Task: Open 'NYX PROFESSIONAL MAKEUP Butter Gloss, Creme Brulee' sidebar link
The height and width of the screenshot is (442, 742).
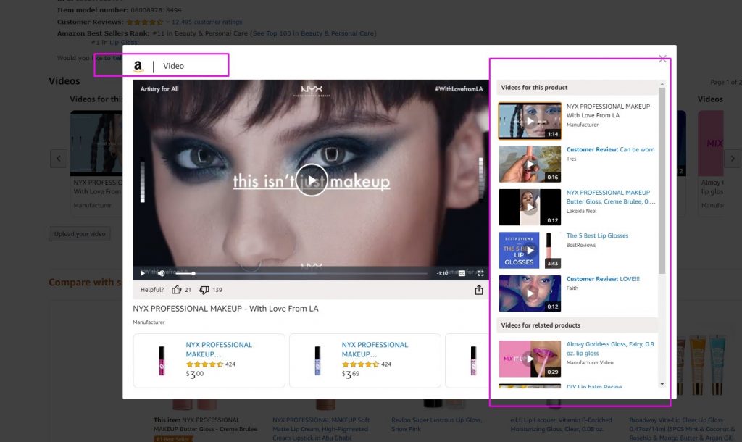Action: (610, 197)
